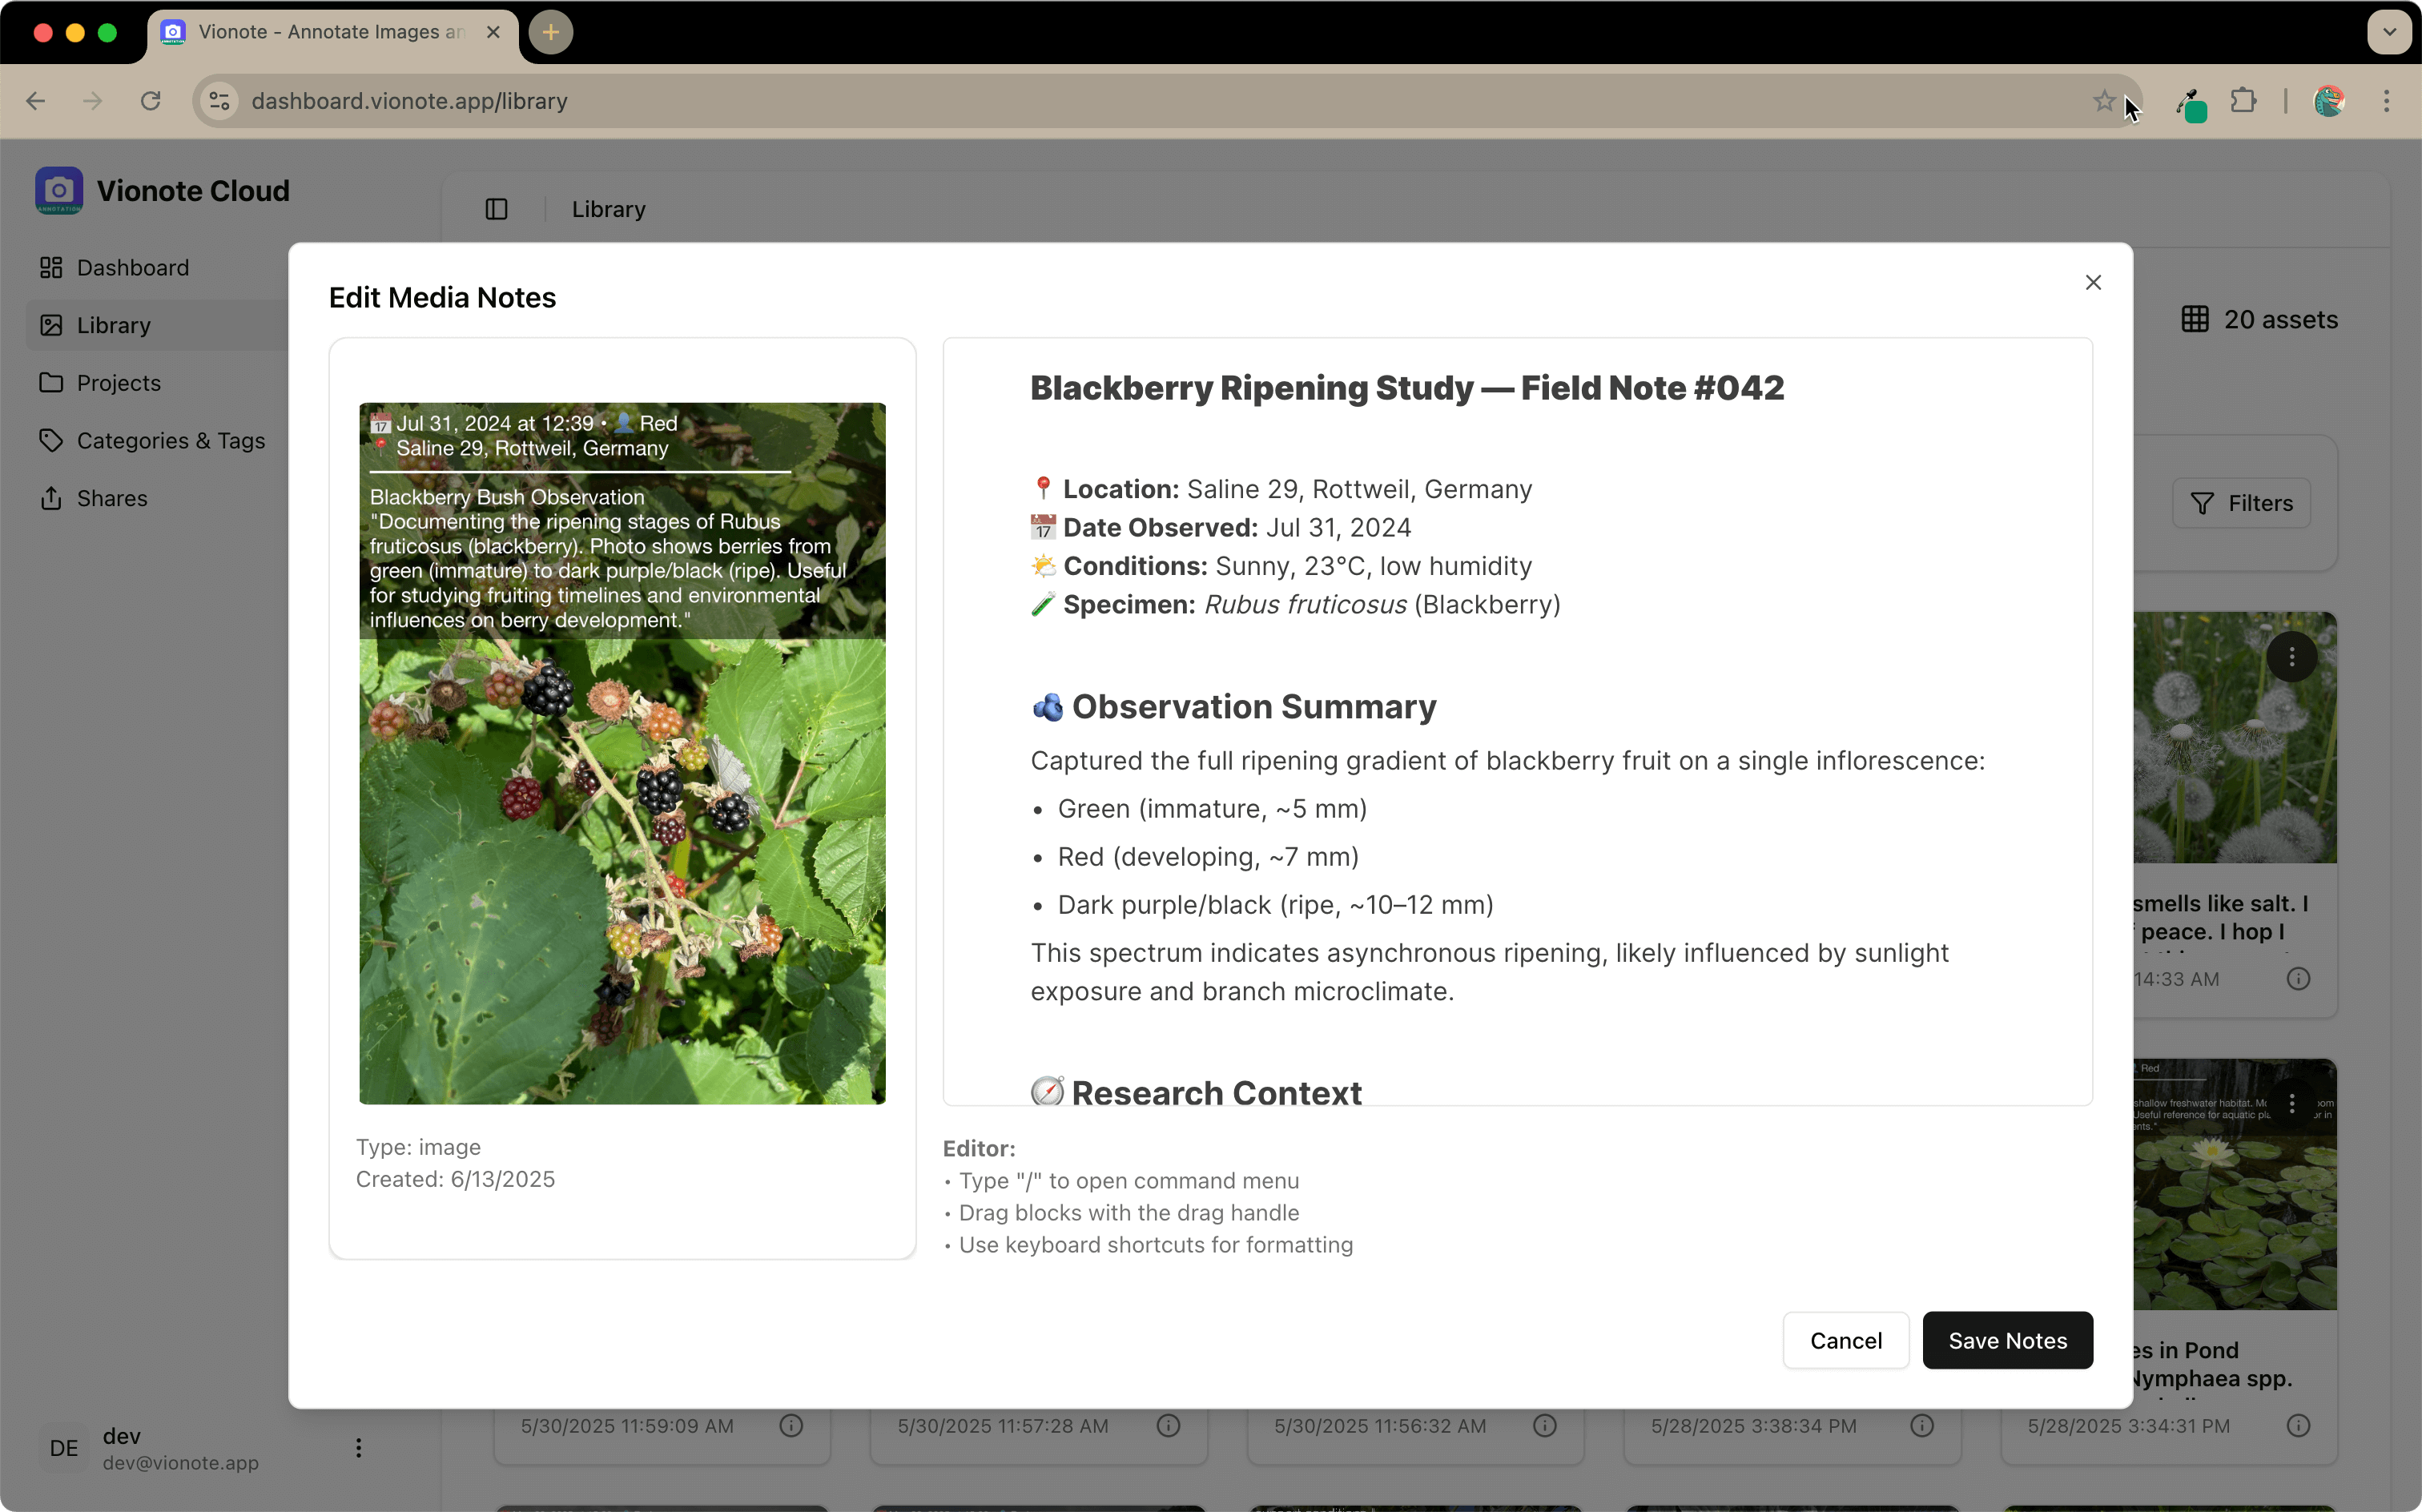2422x1512 pixels.
Task: Click the browser back arrow
Action: [36, 101]
